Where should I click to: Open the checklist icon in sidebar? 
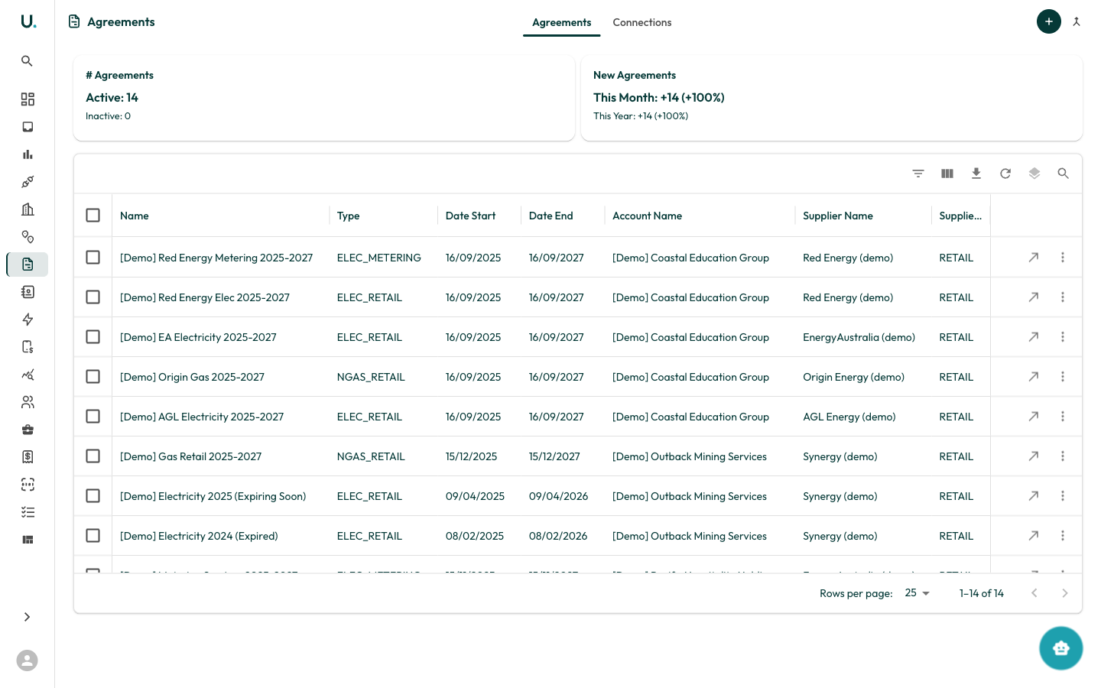(28, 512)
